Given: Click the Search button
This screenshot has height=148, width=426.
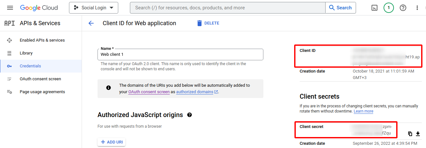Looking at the screenshot, I should 340,8.
